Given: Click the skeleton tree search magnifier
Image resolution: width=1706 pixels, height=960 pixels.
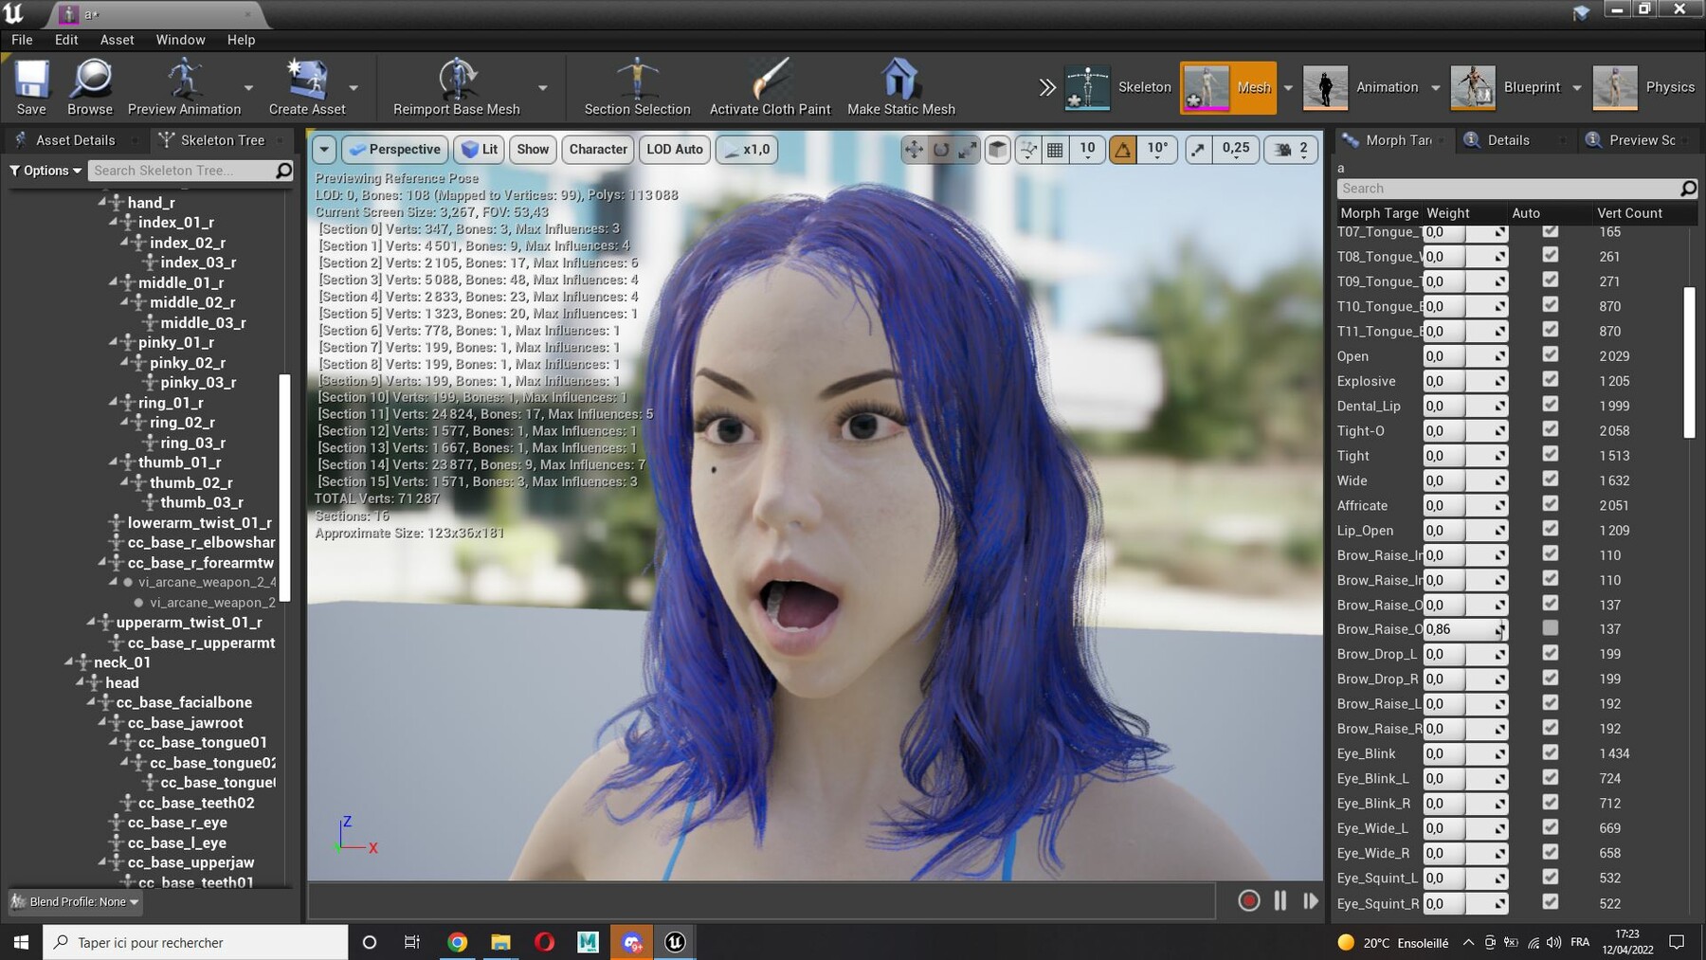Looking at the screenshot, I should 282,171.
